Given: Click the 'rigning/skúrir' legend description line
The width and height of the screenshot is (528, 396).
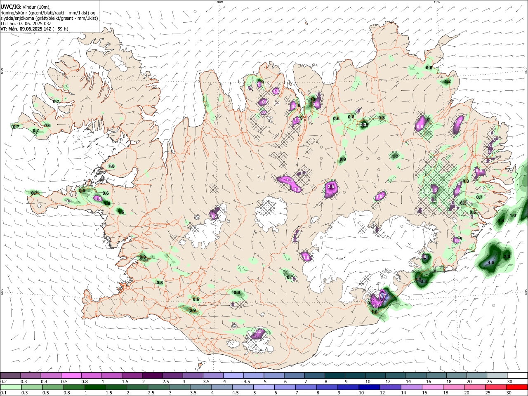Looking at the screenshot, I should [x=48, y=13].
